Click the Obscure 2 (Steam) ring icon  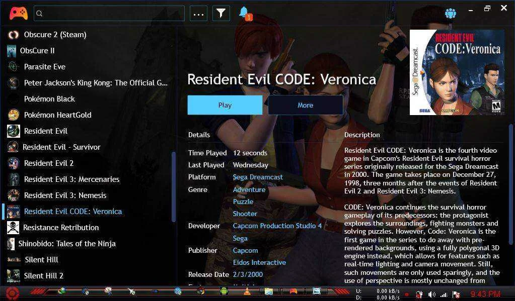pos(14,35)
